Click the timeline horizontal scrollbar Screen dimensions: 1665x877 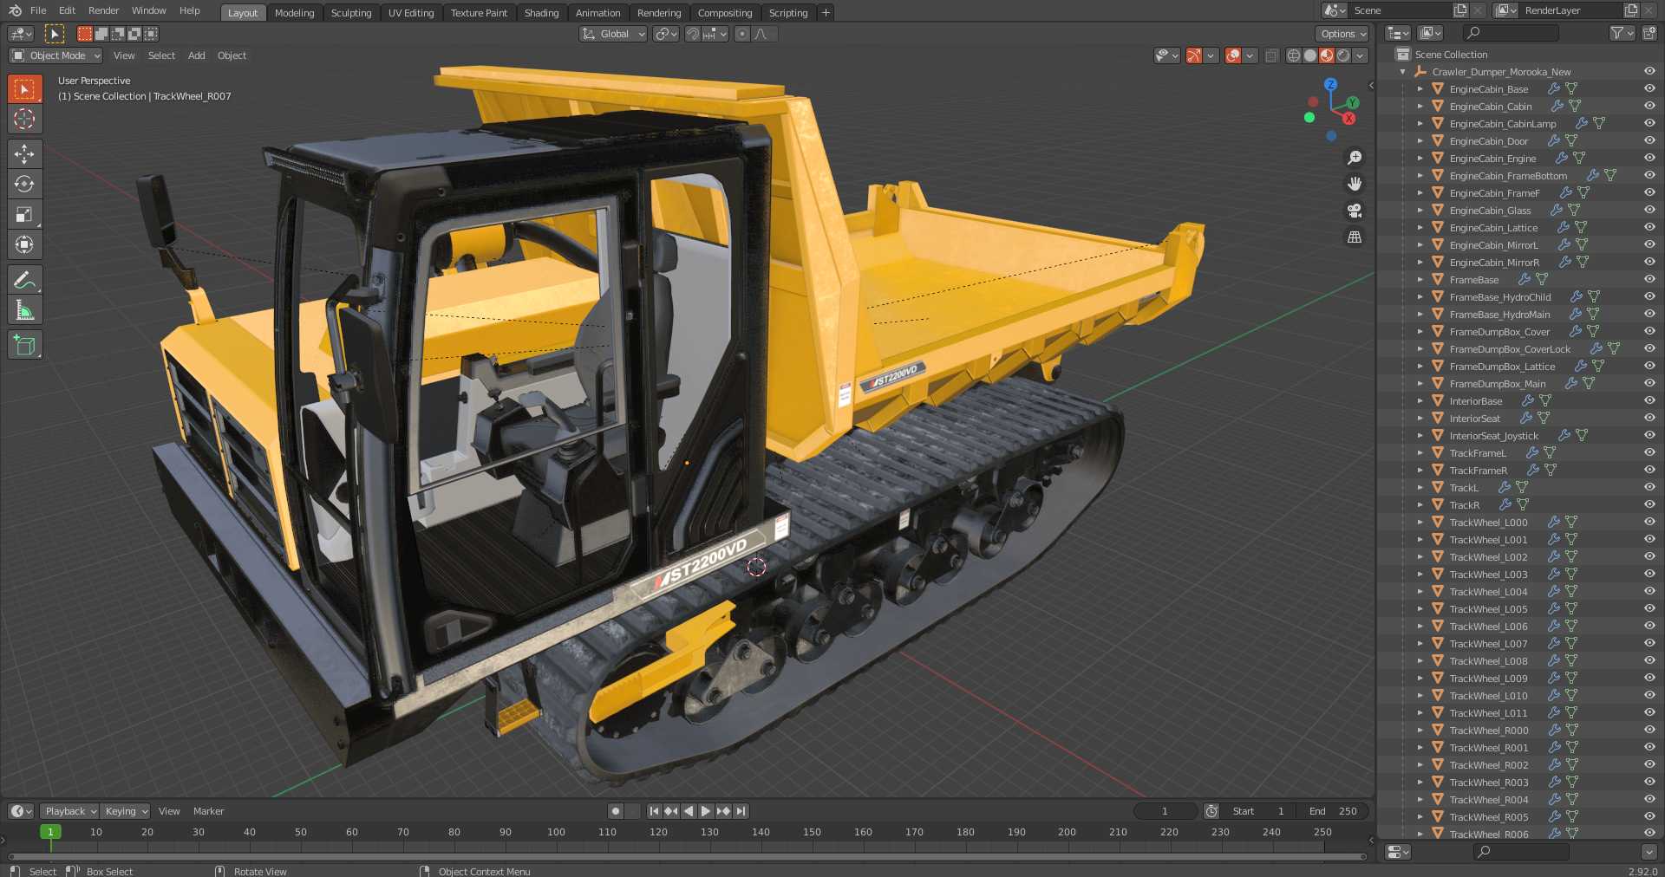tap(687, 856)
